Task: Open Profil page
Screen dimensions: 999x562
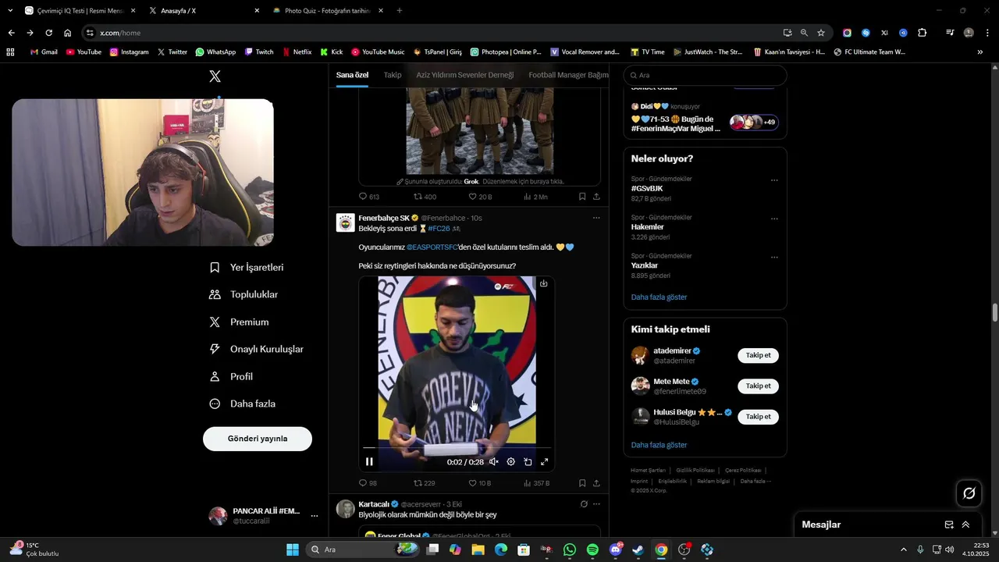Action: 231,377
